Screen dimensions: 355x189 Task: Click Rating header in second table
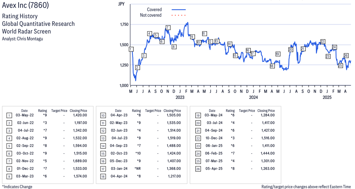(136, 111)
